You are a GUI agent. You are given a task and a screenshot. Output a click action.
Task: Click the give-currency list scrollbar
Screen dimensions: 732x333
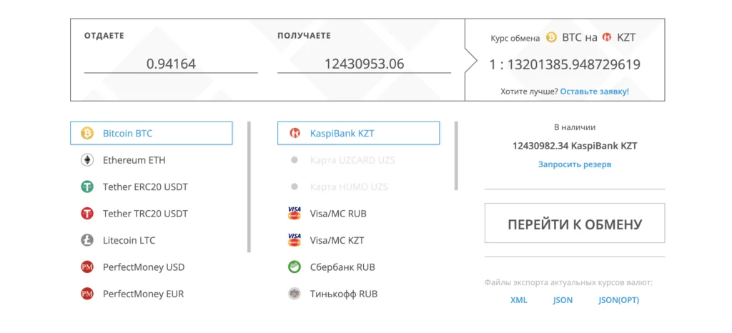(249, 187)
